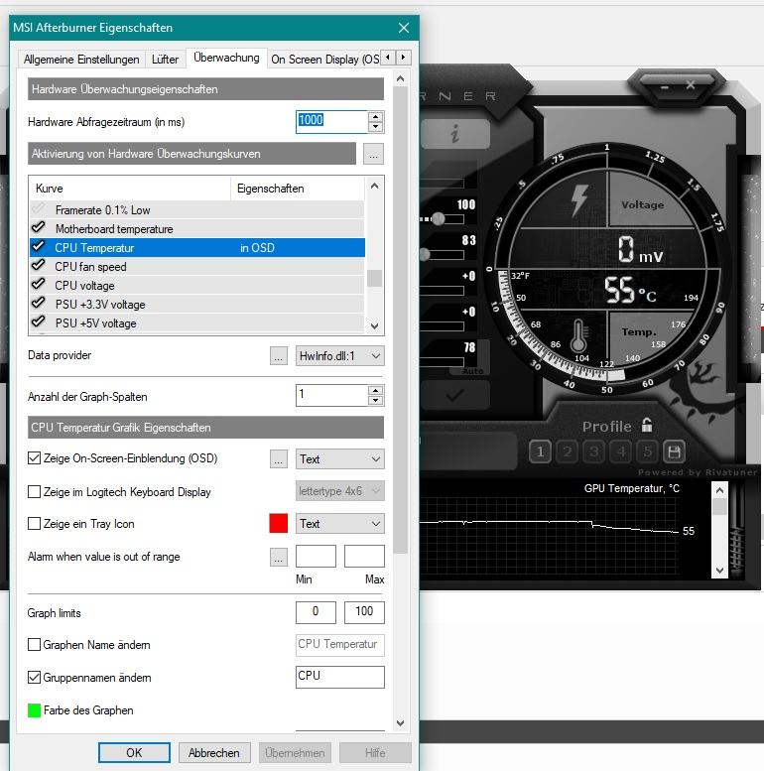
Task: Toggle checkmark for CPU voltage curve
Action: coord(38,284)
